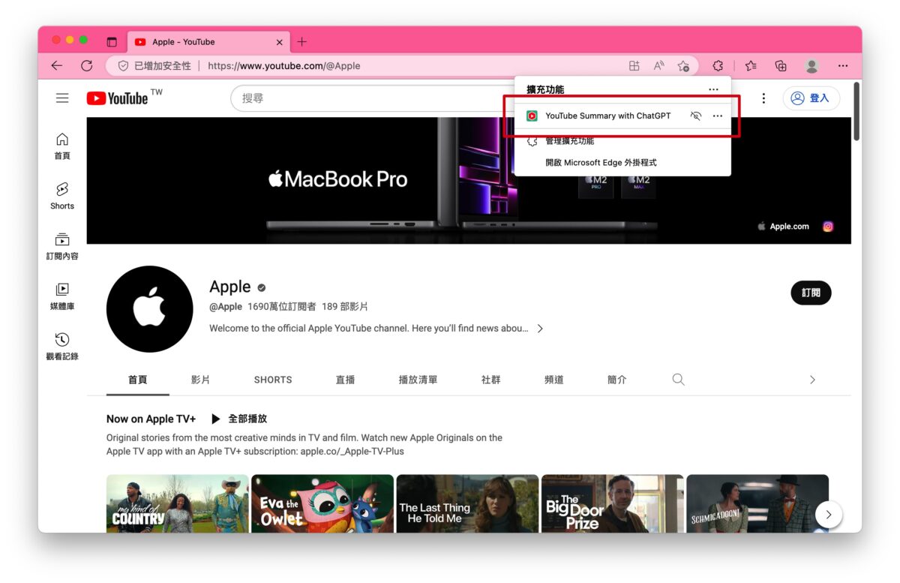Open the Favorites list icon
The height and width of the screenshot is (583, 900).
[751, 66]
